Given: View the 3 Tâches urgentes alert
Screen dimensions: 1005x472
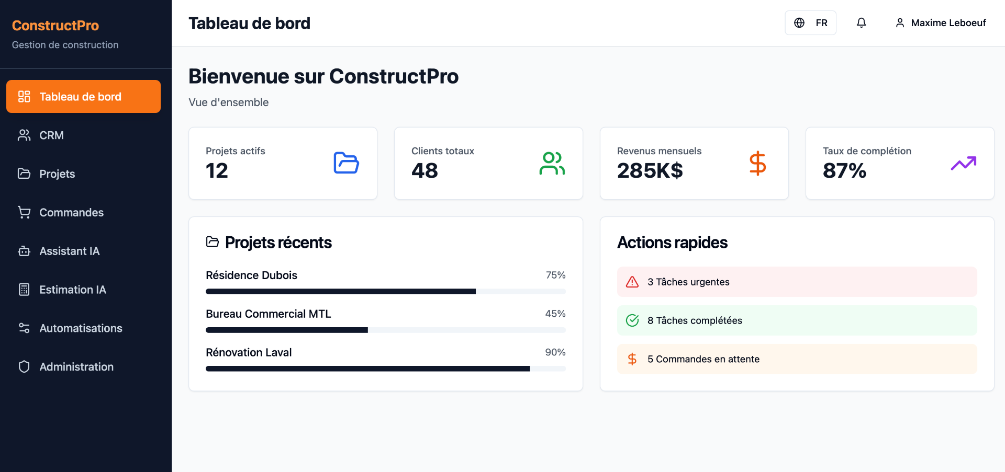Looking at the screenshot, I should (796, 282).
